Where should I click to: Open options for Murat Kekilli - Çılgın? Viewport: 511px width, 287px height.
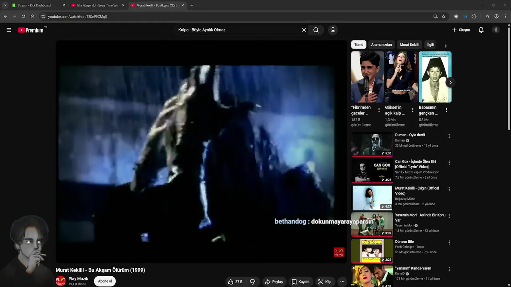(449, 189)
